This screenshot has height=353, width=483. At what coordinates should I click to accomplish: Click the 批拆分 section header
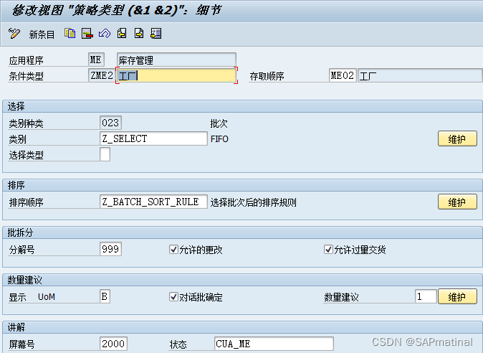(20, 232)
